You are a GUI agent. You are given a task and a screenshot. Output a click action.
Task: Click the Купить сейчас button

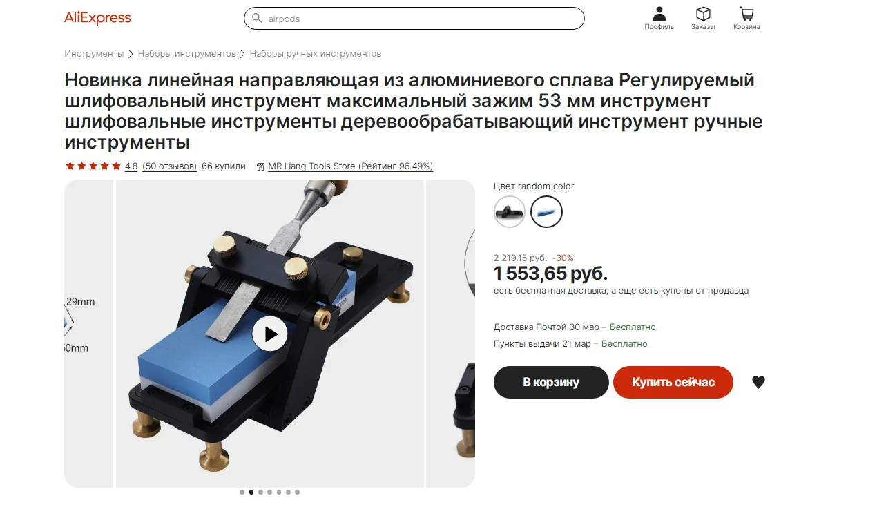click(673, 382)
